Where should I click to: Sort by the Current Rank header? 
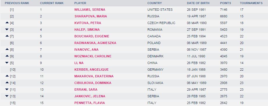point(52,3)
